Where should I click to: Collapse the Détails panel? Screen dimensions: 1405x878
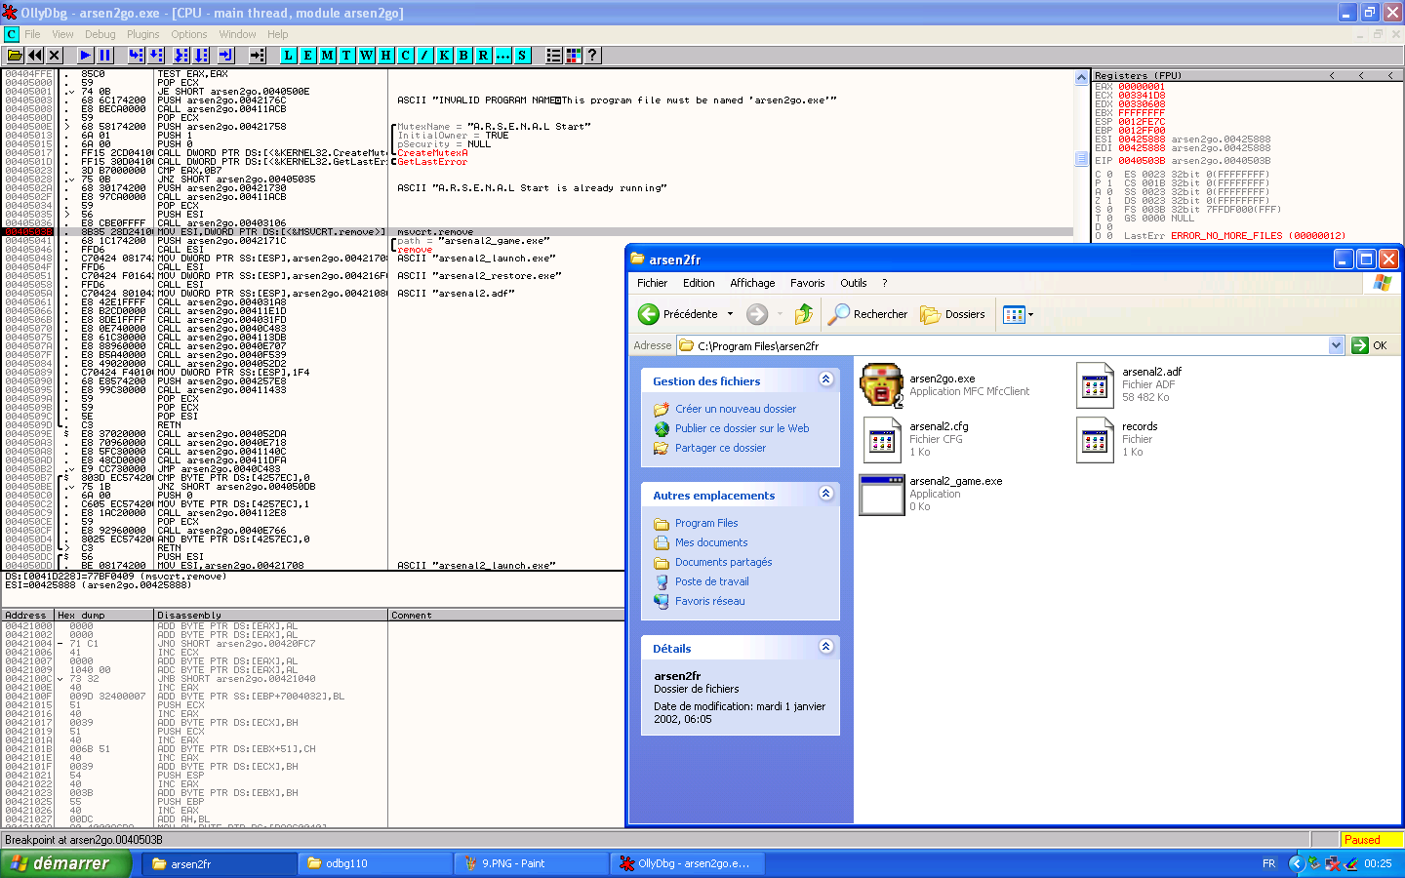826,647
